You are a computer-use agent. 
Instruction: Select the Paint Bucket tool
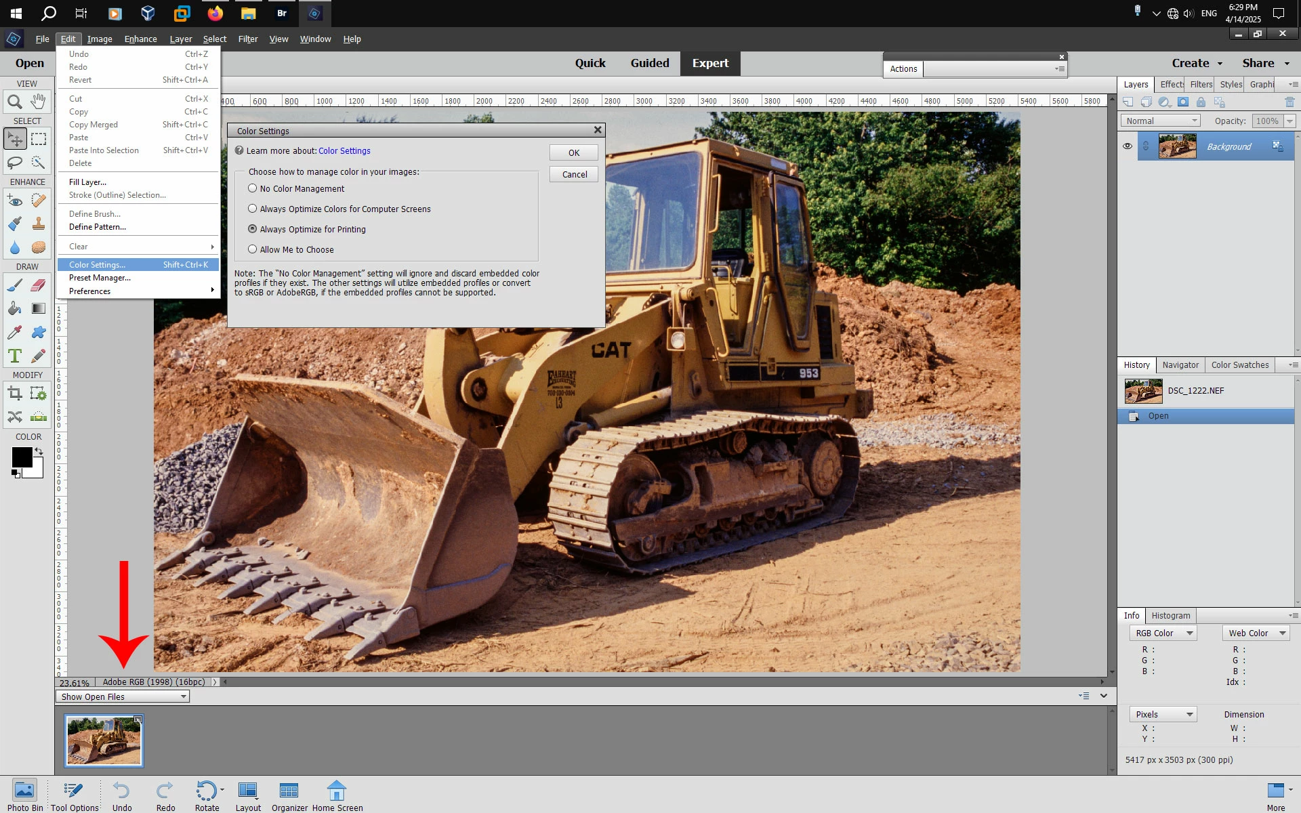(x=14, y=309)
